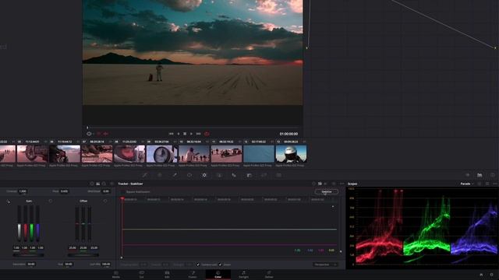Open the viewer mode dropdown

90,134
